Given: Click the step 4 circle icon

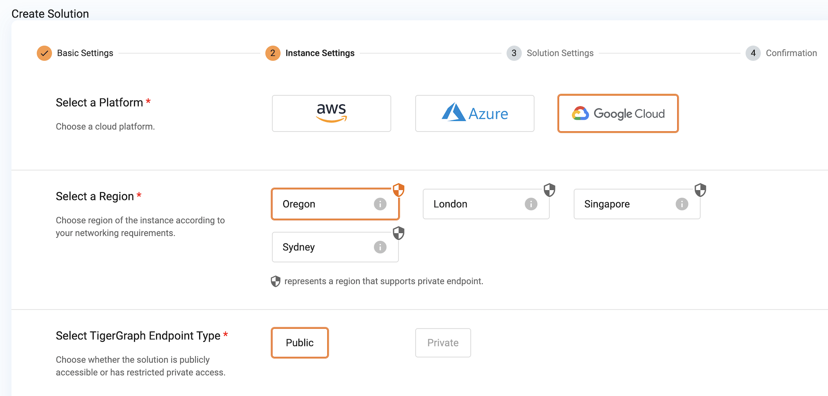Looking at the screenshot, I should 753,53.
